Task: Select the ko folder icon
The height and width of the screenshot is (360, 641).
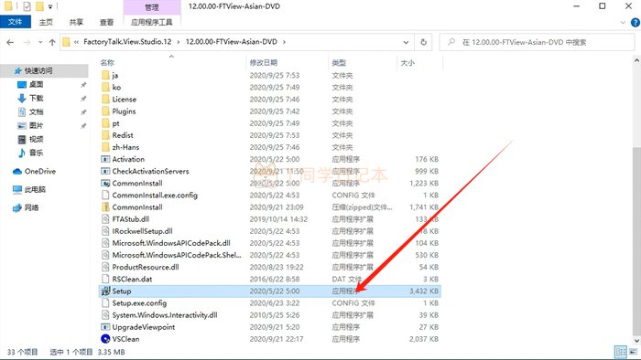Action: (x=105, y=87)
